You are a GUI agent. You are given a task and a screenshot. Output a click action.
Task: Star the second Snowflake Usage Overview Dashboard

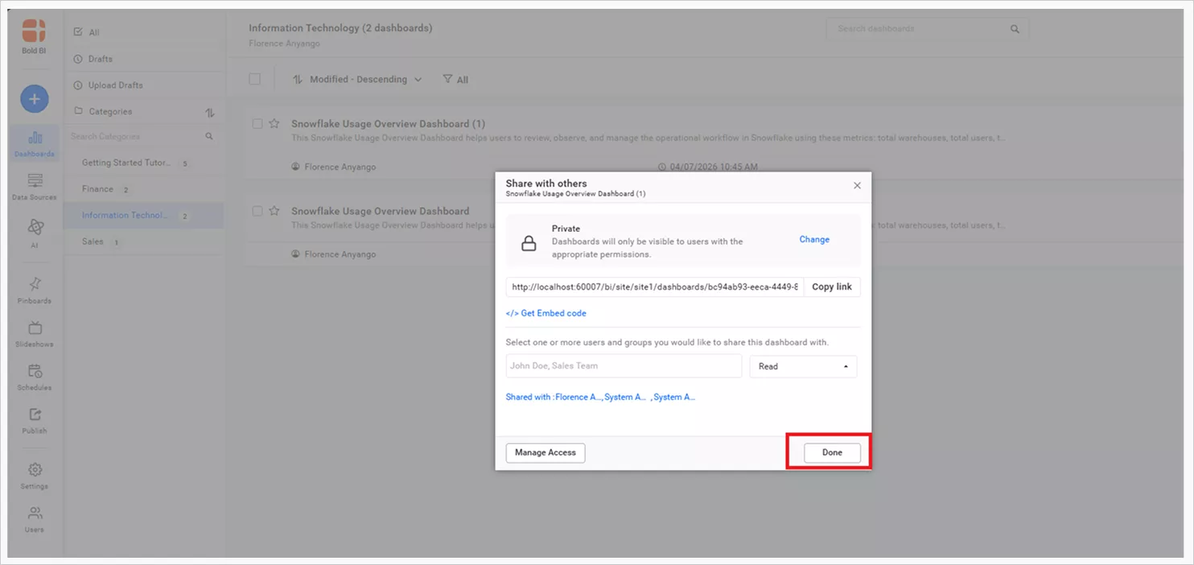274,211
